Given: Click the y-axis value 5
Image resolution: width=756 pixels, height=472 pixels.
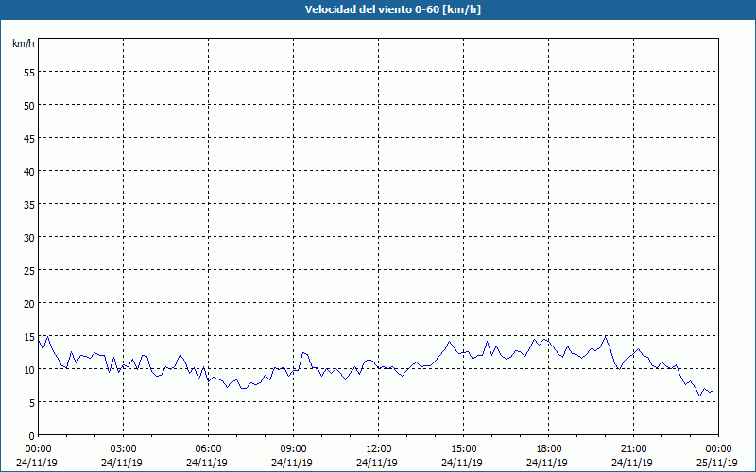Looking at the screenshot, I should 32,403.
